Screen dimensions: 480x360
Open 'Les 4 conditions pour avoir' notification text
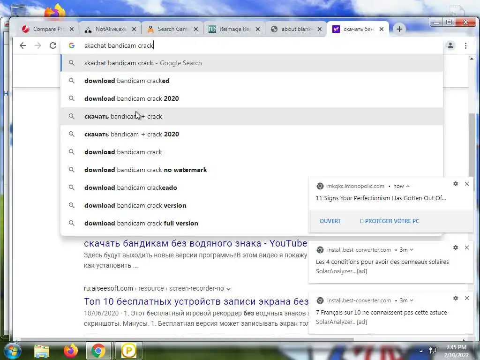click(x=382, y=262)
